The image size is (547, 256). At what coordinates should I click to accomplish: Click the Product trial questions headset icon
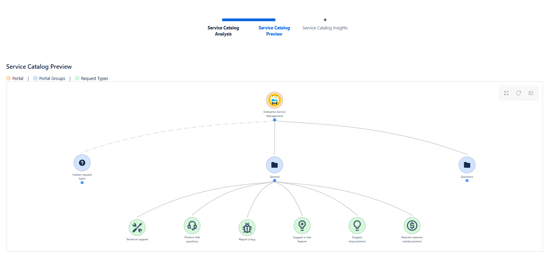tap(192, 226)
